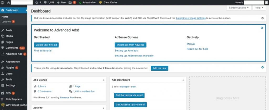269x110 pixels.
Task: Open the Advanced Ads sidebar menu
Action: [14, 54]
